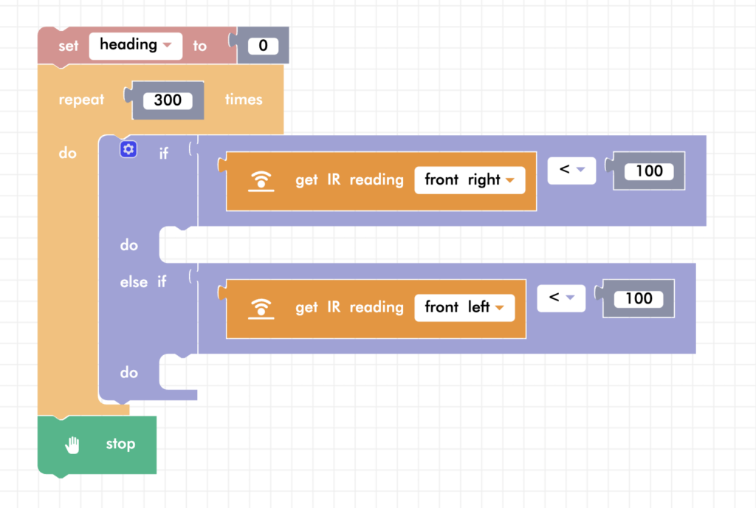Edit the 100 threshold in the else if condition
Screen dimensions: 756x508
pyautogui.click(x=639, y=299)
